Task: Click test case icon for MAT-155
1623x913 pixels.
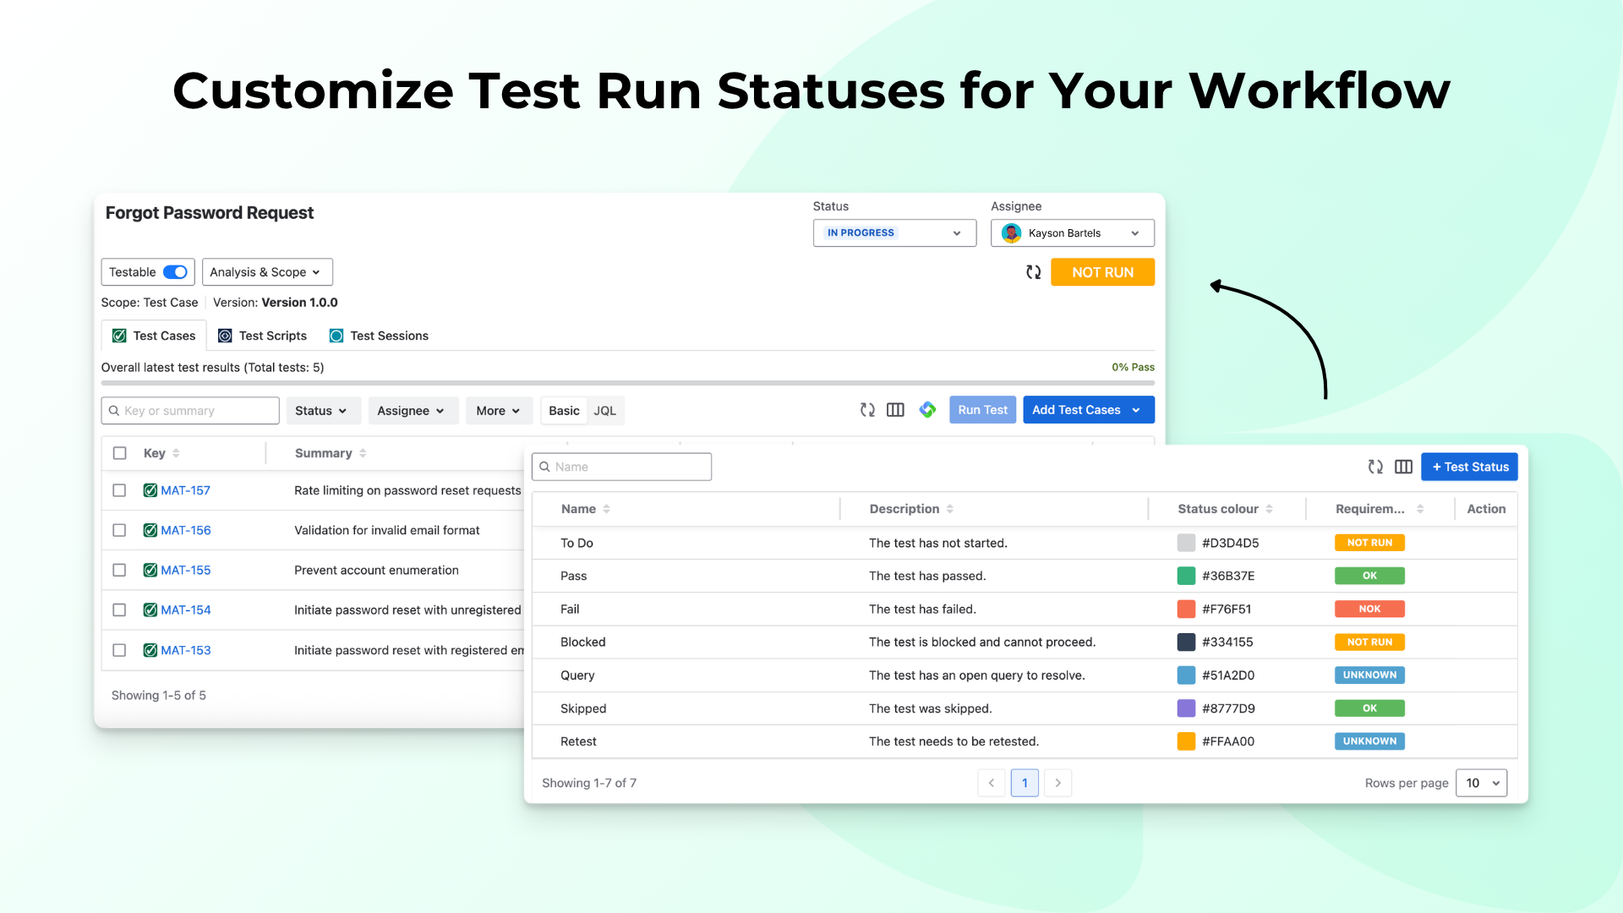Action: point(150,570)
